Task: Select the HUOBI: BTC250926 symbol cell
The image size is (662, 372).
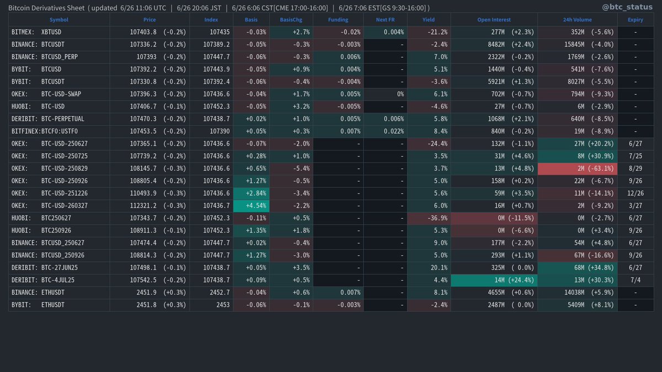Action: 59,230
